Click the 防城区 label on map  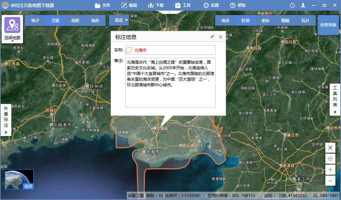pyautogui.click(x=52, y=111)
